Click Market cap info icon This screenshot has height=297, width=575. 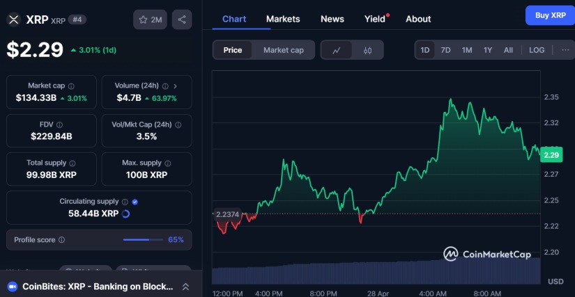click(x=70, y=86)
